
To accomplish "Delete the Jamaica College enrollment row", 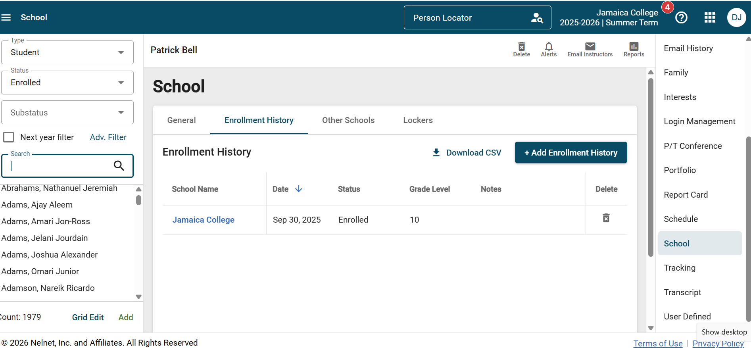I will click(606, 218).
